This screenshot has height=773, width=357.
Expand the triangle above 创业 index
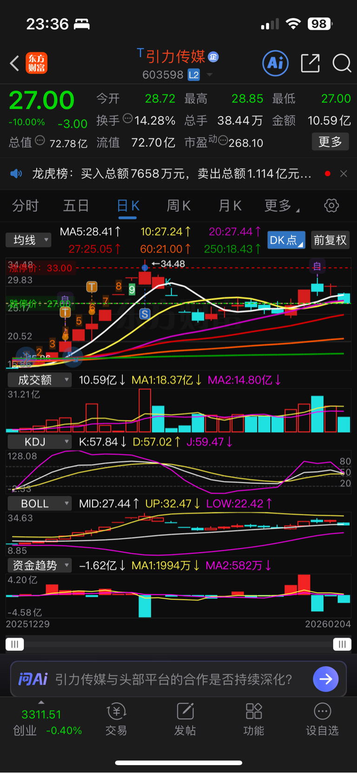click(41, 702)
